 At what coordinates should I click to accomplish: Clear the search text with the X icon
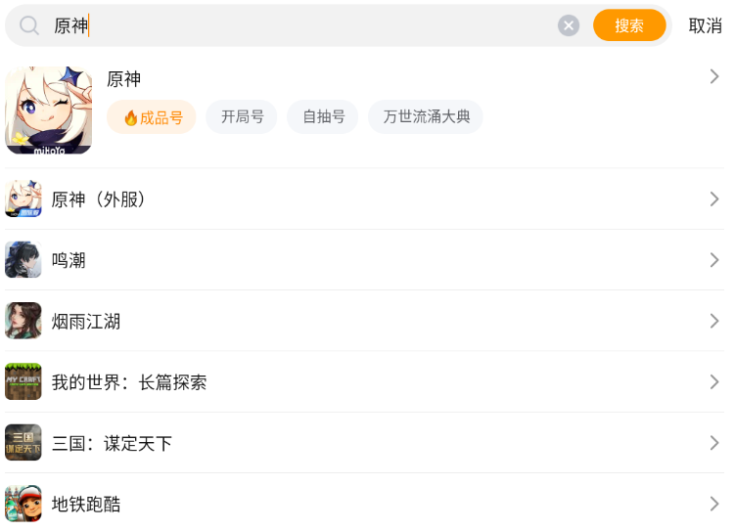coord(569,25)
